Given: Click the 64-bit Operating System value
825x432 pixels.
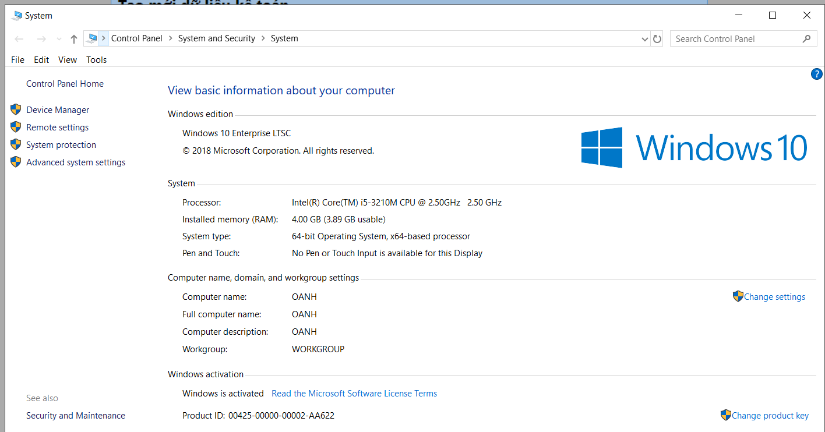Looking at the screenshot, I should click(x=381, y=236).
